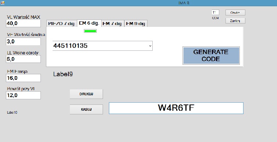
Task: Click the Label10 text
Action: [x=12, y=112]
